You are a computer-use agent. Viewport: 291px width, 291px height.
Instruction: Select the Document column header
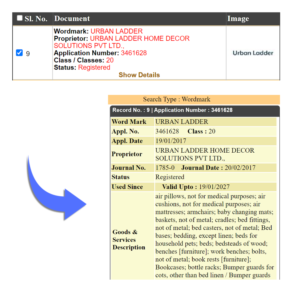[x=72, y=19]
